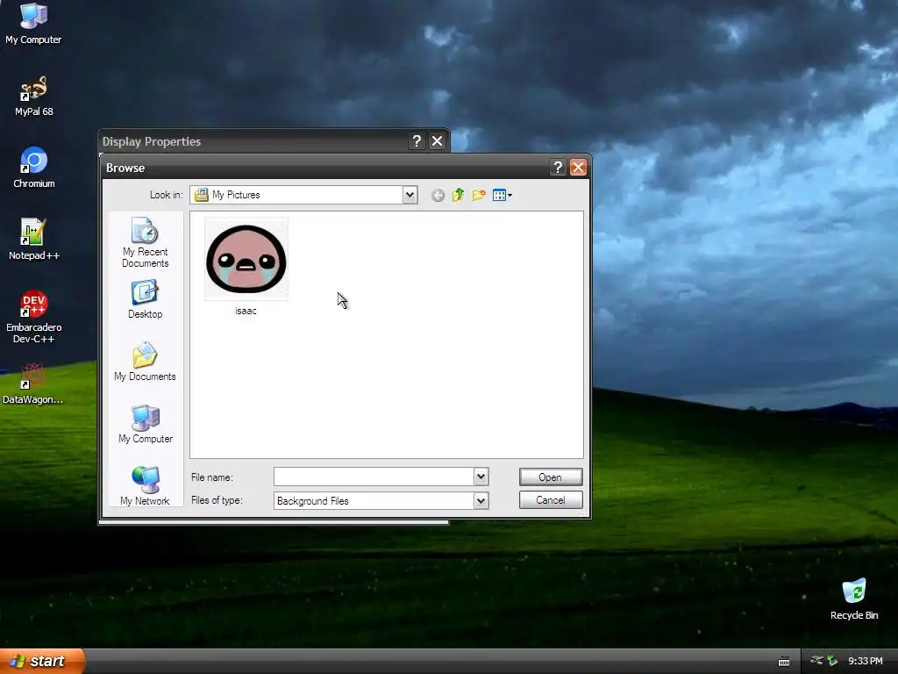Create a new folder in My Pictures
Image resolution: width=898 pixels, height=674 pixels.
(479, 196)
